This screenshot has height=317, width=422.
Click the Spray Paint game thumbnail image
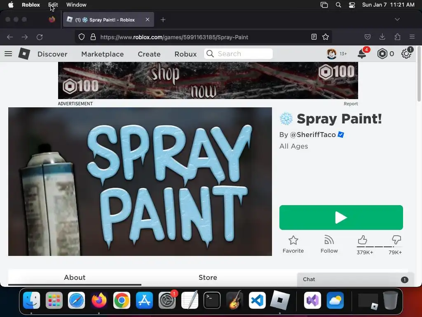(x=140, y=182)
